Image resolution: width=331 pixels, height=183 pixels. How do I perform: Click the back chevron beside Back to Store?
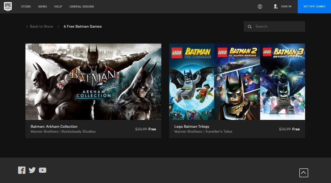pos(27,26)
